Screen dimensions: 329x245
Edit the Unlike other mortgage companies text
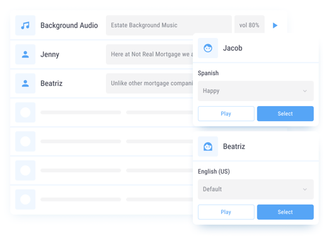click(149, 83)
